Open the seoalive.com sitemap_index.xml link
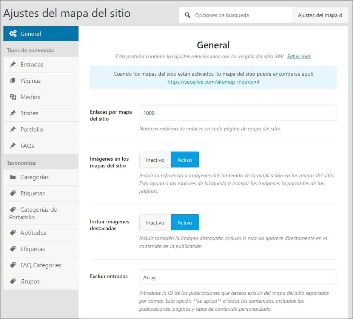 [213, 82]
